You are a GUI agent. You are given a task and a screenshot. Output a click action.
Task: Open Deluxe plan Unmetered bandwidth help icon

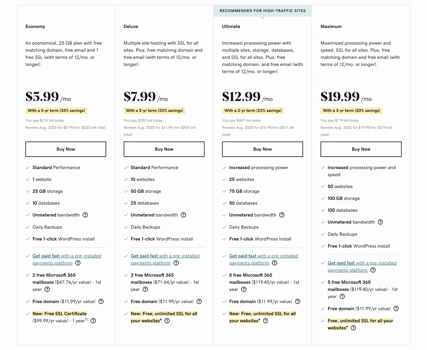tap(183, 215)
